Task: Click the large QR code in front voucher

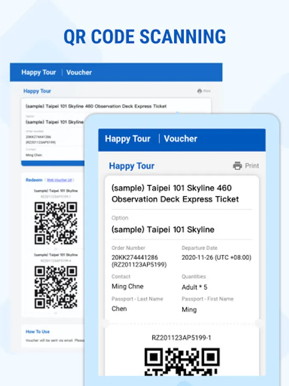Action: 182,362
